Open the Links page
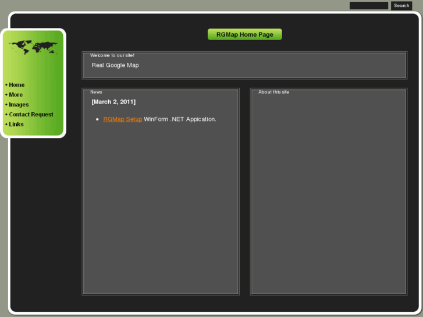The height and width of the screenshot is (317, 423). [x=16, y=124]
